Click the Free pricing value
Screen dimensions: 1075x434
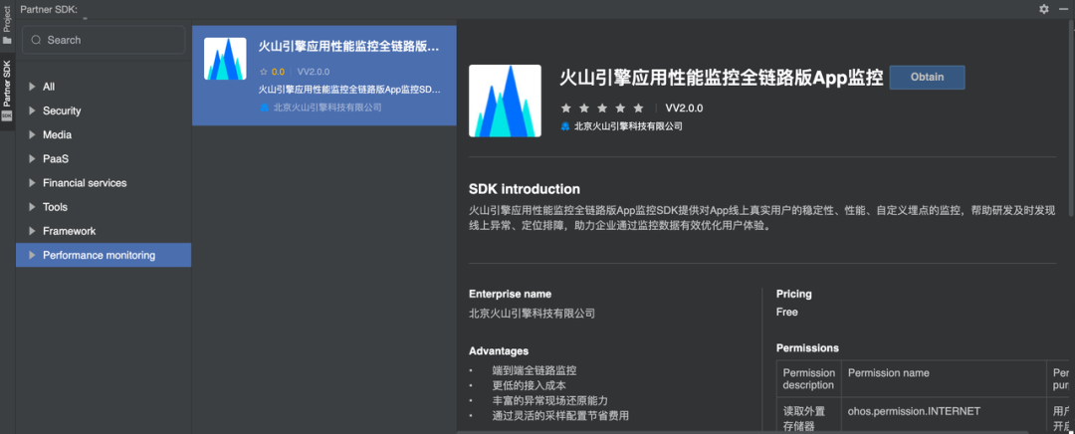[x=787, y=312]
